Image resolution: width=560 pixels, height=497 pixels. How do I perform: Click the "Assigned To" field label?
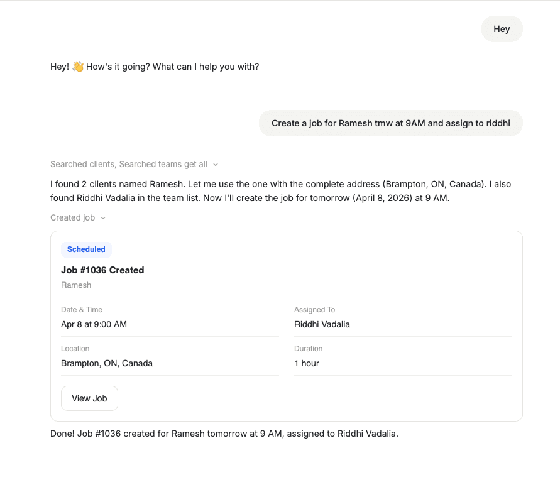[x=314, y=310]
